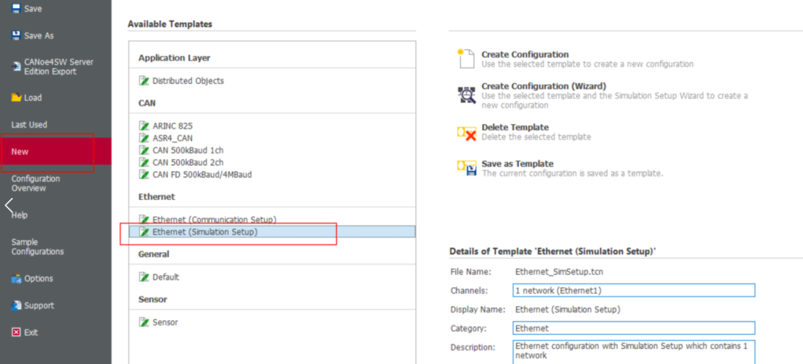
Task: Click the General category heading in the list
Action: coord(154,254)
